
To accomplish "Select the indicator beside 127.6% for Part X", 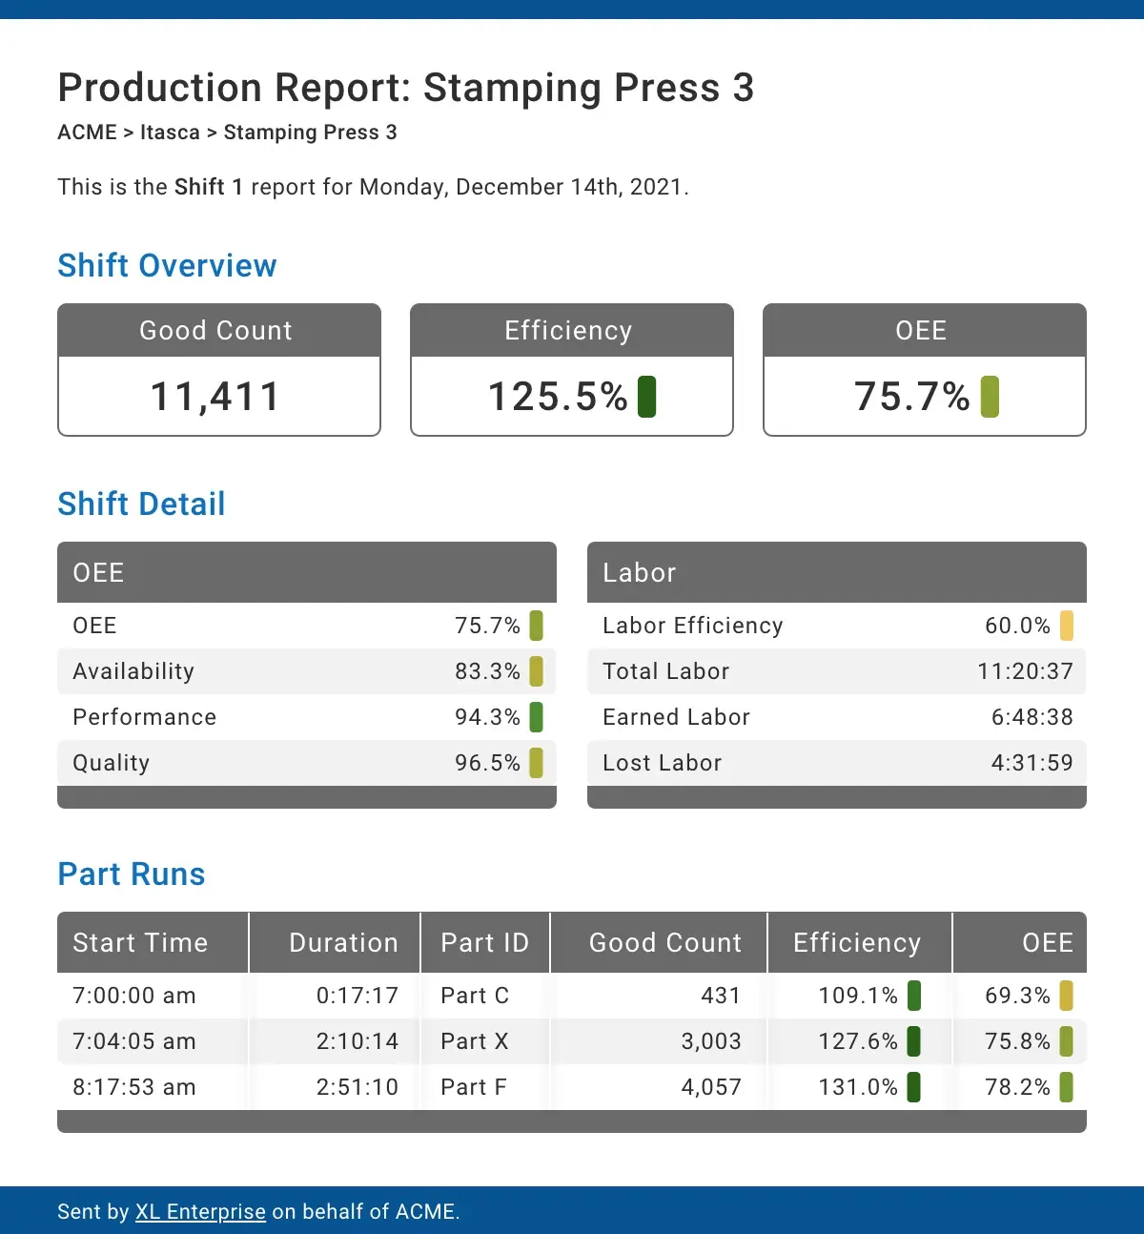I will (913, 1041).
